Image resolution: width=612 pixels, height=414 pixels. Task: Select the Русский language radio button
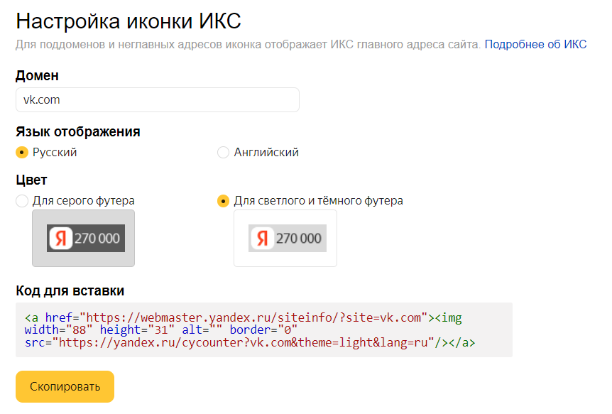[x=22, y=152]
